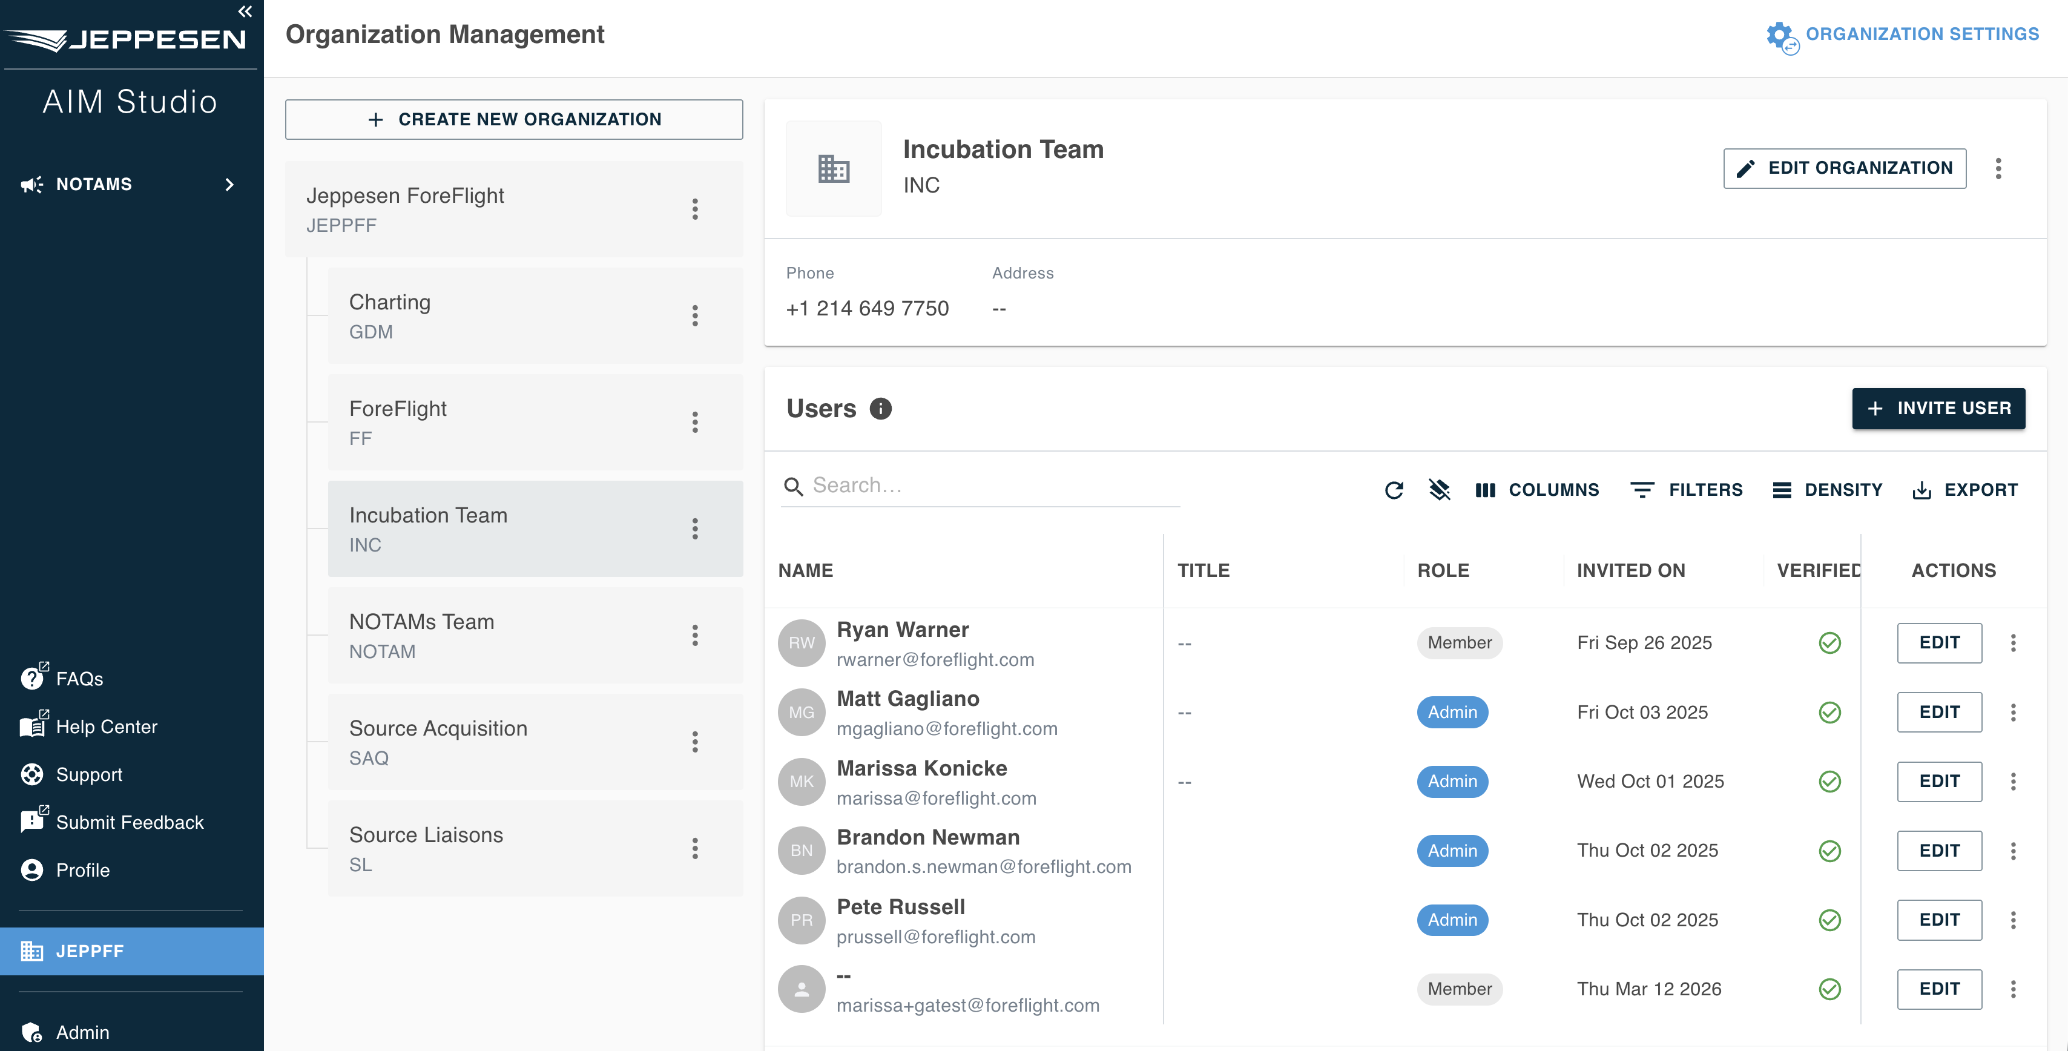Select the ForeFlight FF organization
This screenshot has height=1051, width=2068.
click(x=535, y=423)
